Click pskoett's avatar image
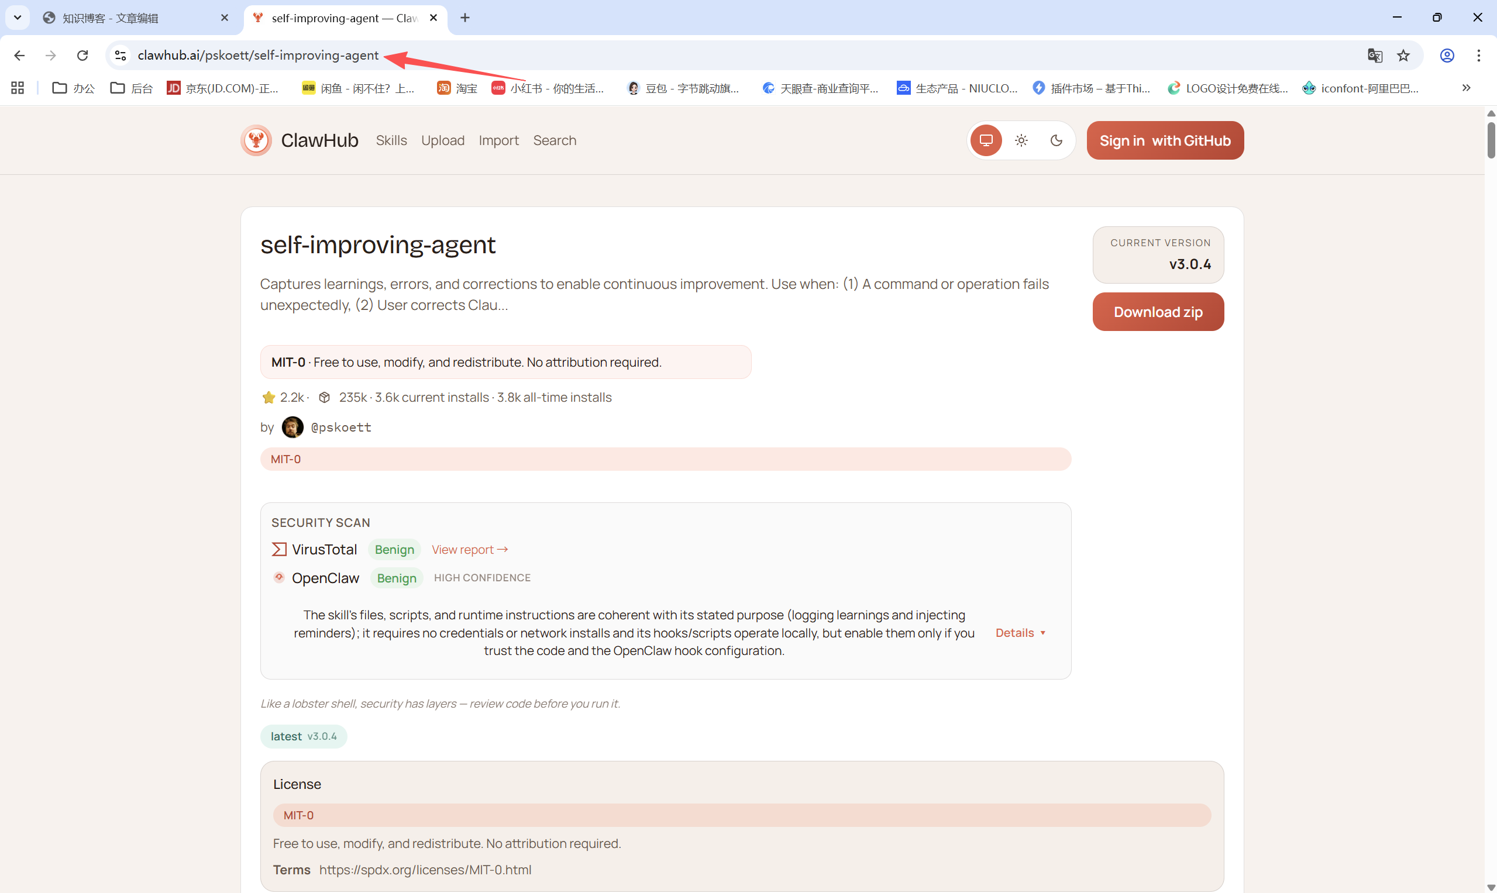Viewport: 1497px width, 893px height. coord(292,427)
